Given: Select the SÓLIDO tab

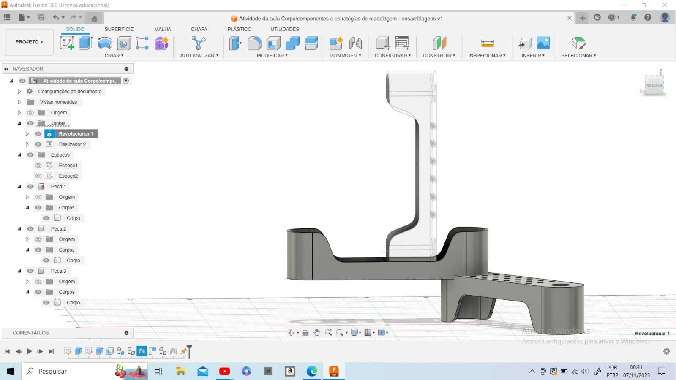Looking at the screenshot, I should click(x=75, y=29).
